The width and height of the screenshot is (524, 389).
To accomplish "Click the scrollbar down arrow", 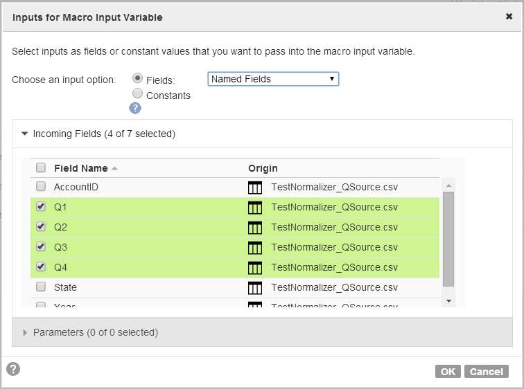I will tap(448, 301).
